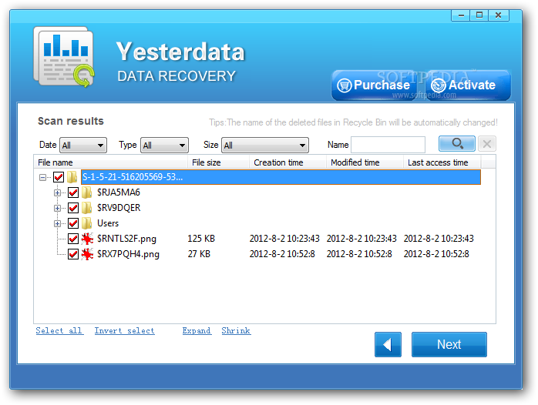This screenshot has width=538, height=405.
Task: Click the Select all link
Action: [59, 330]
